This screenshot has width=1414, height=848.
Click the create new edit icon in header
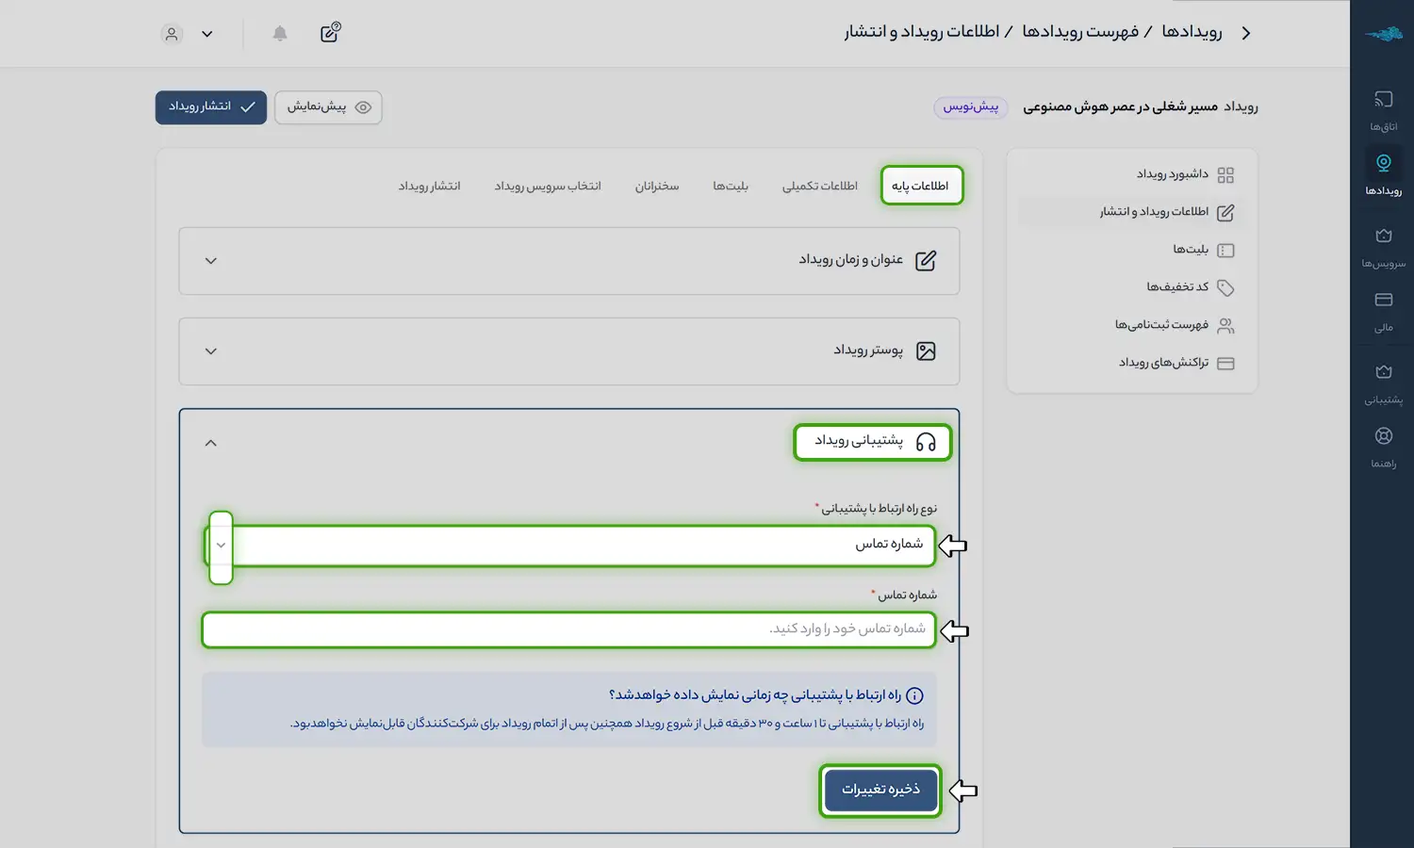tap(330, 33)
